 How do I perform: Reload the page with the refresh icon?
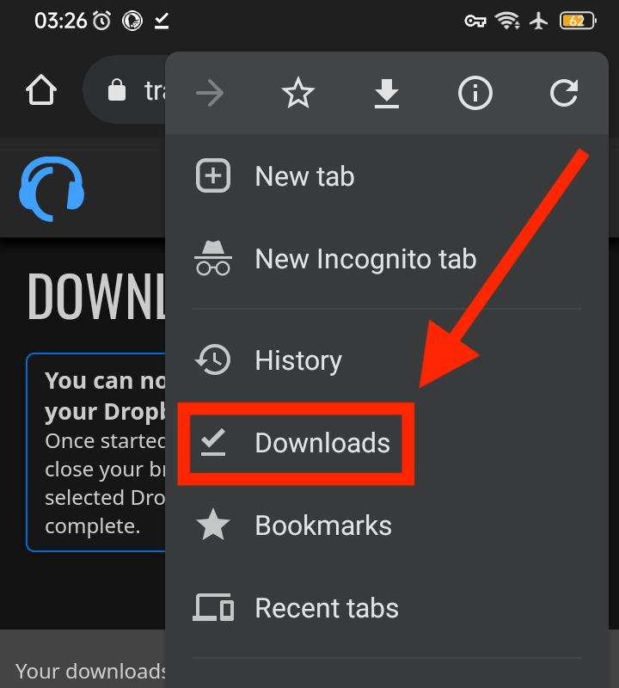(x=564, y=93)
